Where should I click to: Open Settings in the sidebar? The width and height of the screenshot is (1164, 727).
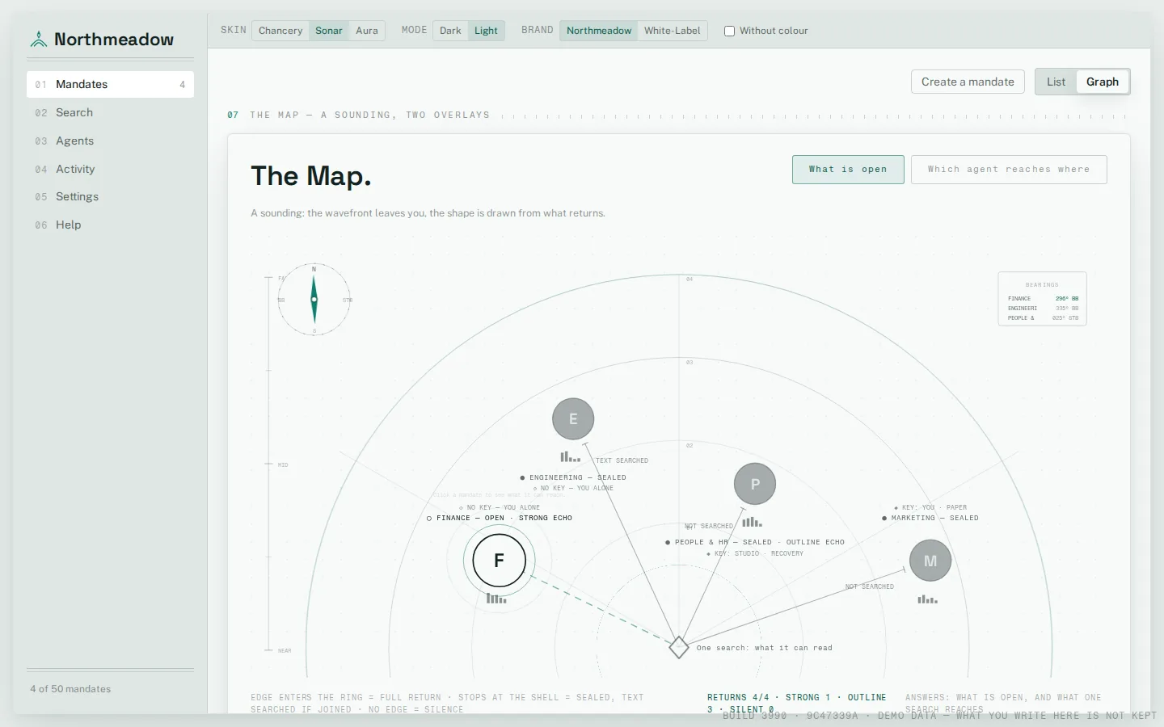110,196
